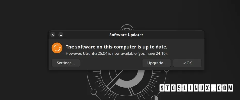Image resolution: width=240 pixels, height=100 pixels.
Task: Close the Software Updater dialog
Action: point(53,35)
